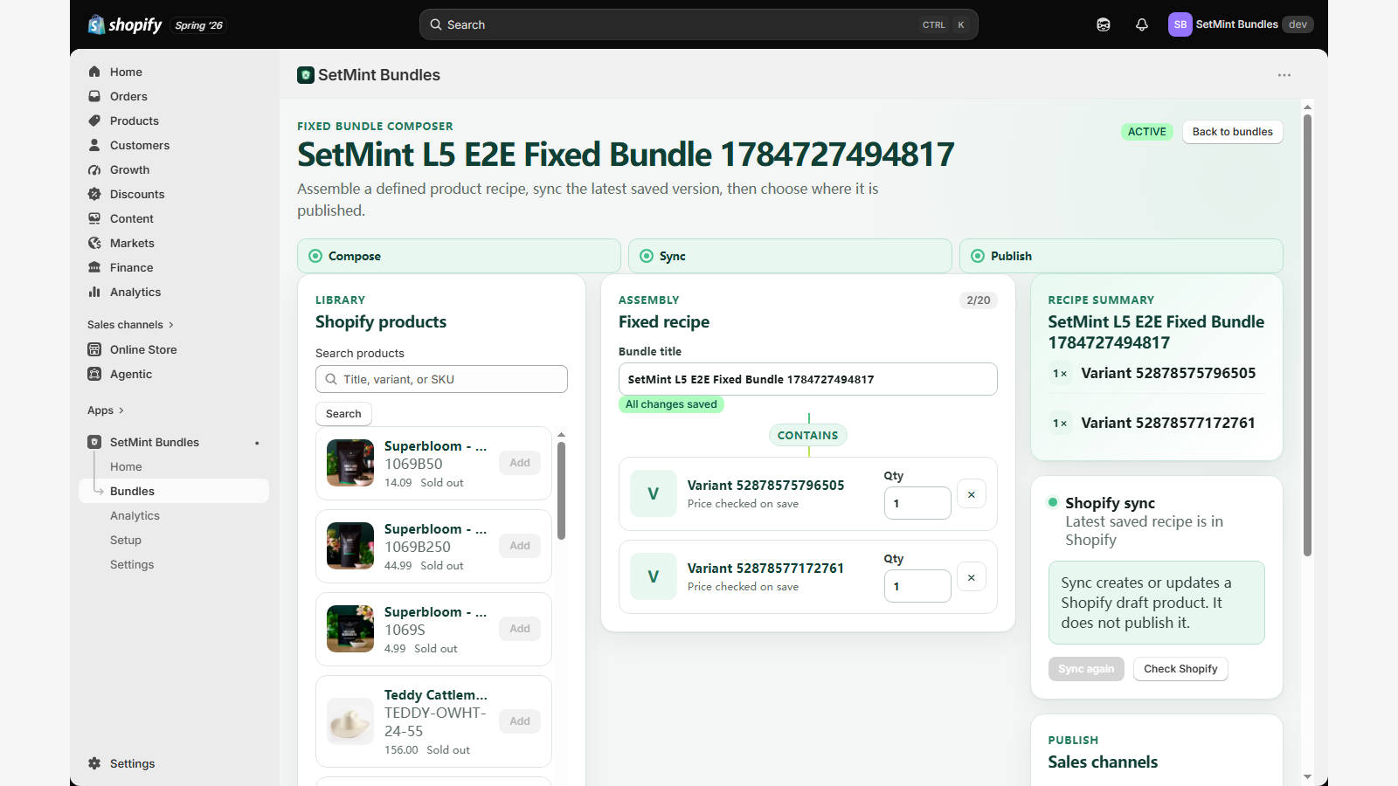Image resolution: width=1398 pixels, height=786 pixels.
Task: Expand the Sales channels section
Action: coord(131,325)
